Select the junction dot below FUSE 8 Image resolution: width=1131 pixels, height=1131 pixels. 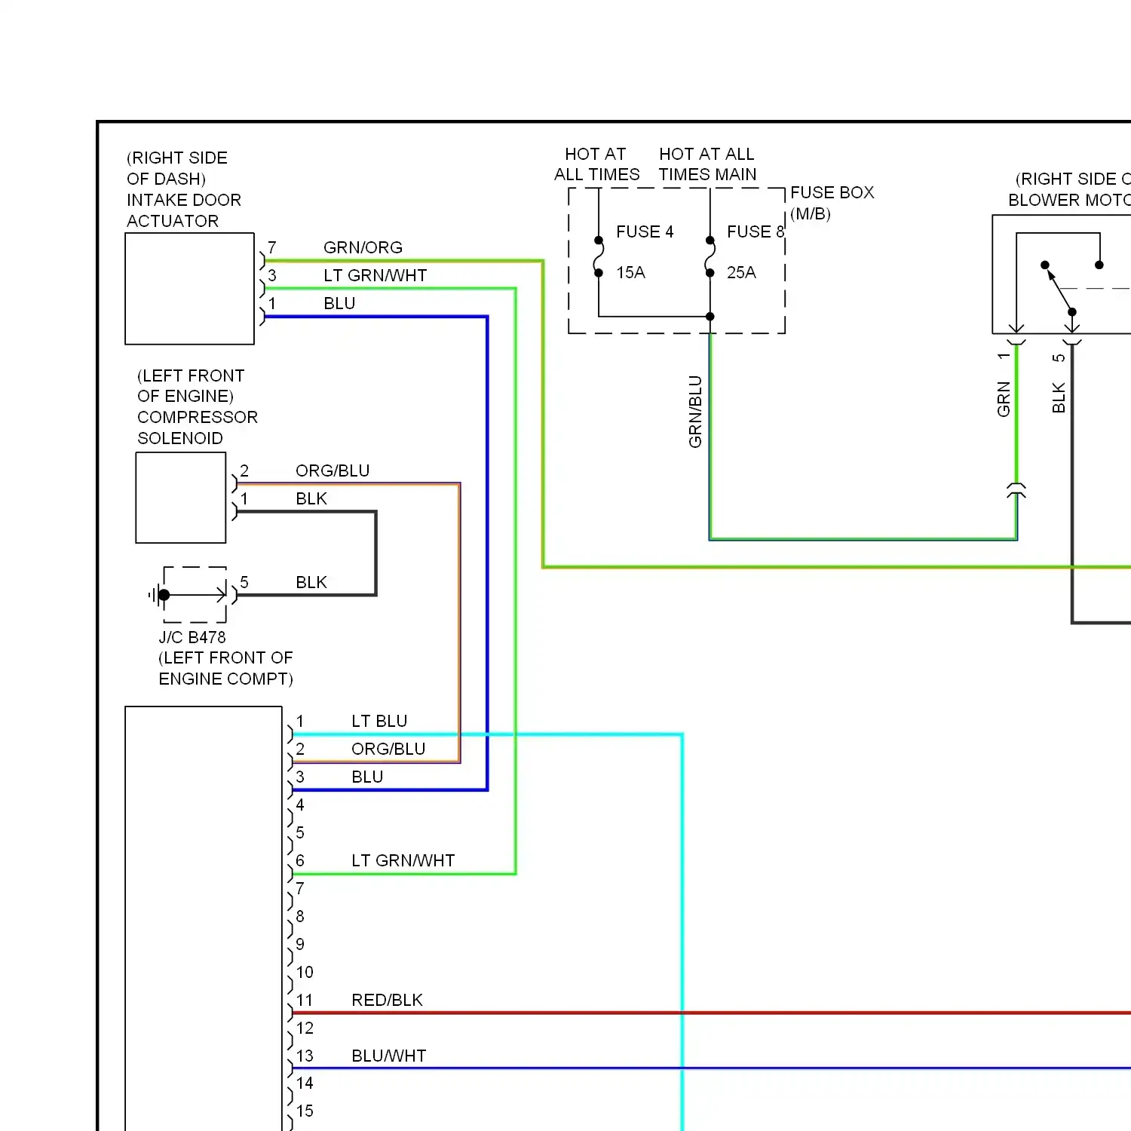710,317
